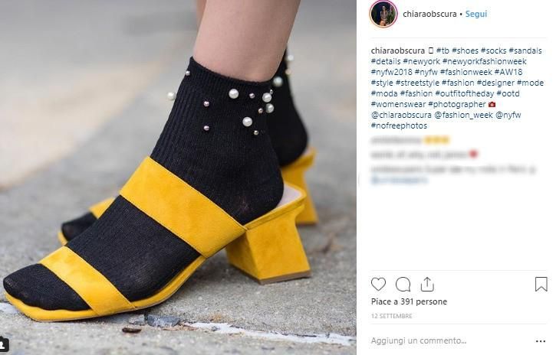556x355 pixels.
Task: Open comments via speech bubble icon
Action: [403, 285]
